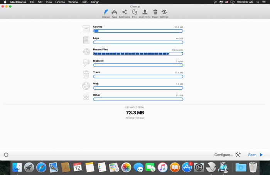Screen dimensions: 270x175
Task: Click the Pending First Scan status text
Action: coord(135,118)
